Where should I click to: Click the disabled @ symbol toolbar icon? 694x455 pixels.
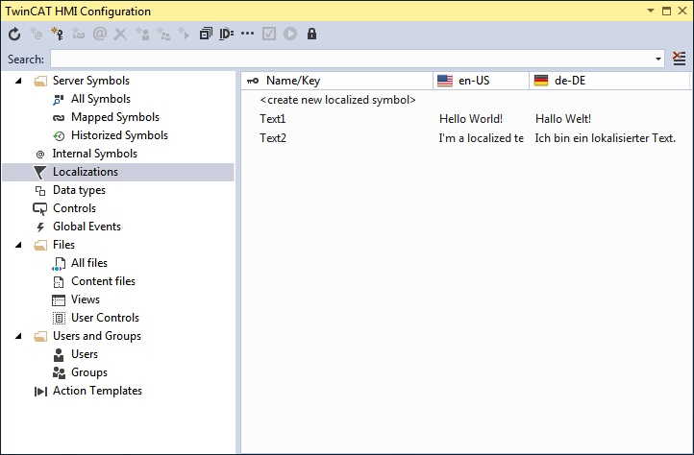pyautogui.click(x=100, y=34)
